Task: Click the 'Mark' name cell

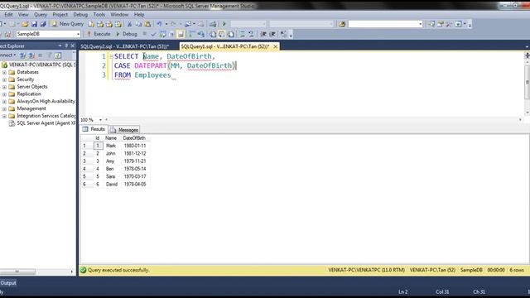Action: pyautogui.click(x=110, y=146)
